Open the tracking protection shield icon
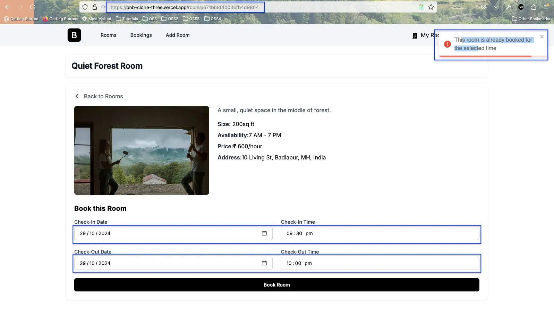Screen dimensions: 554x314 [x=85, y=7]
